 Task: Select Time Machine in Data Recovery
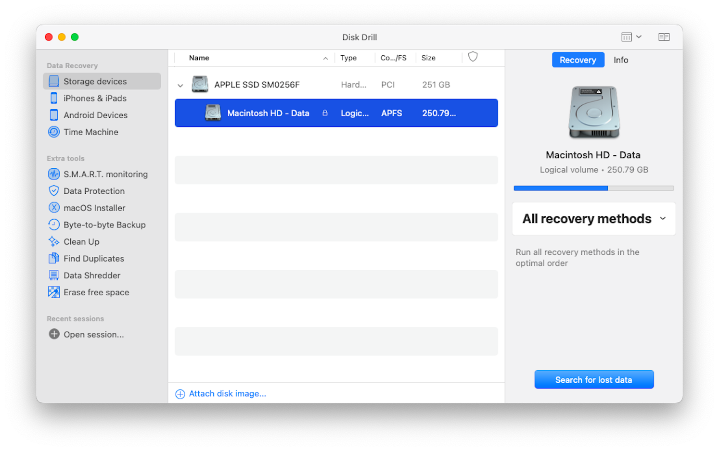(x=91, y=132)
